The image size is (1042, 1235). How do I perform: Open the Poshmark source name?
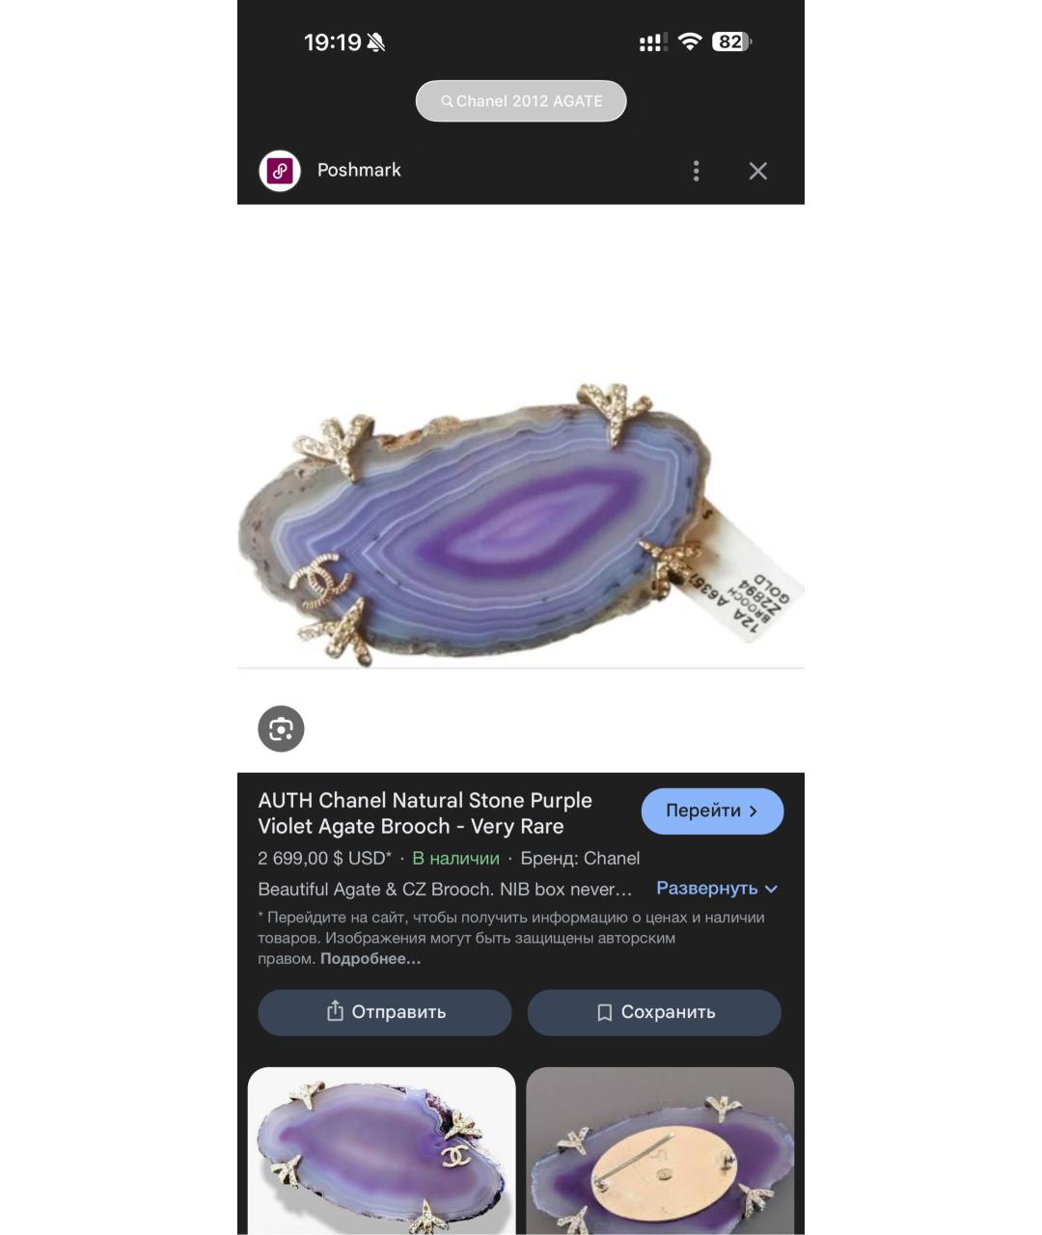pos(359,170)
